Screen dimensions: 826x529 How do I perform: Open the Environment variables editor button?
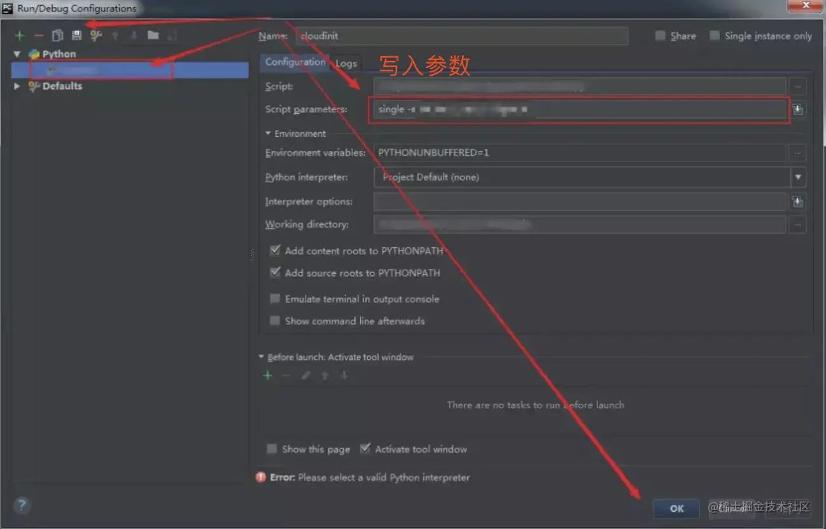(798, 153)
